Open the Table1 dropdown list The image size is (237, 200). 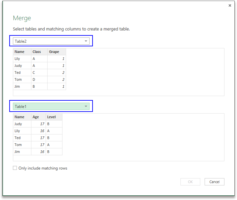tap(51, 106)
